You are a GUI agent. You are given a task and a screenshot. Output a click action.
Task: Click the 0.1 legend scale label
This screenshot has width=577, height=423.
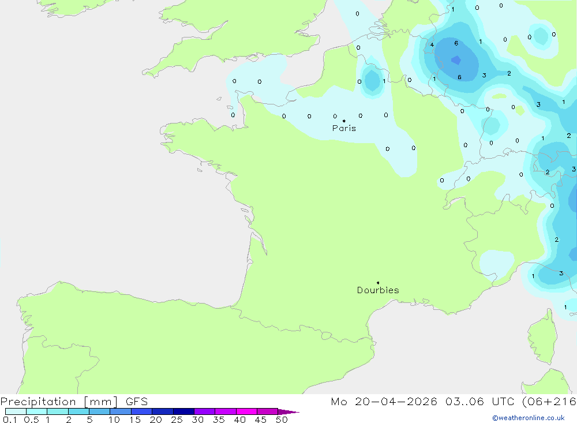point(10,420)
